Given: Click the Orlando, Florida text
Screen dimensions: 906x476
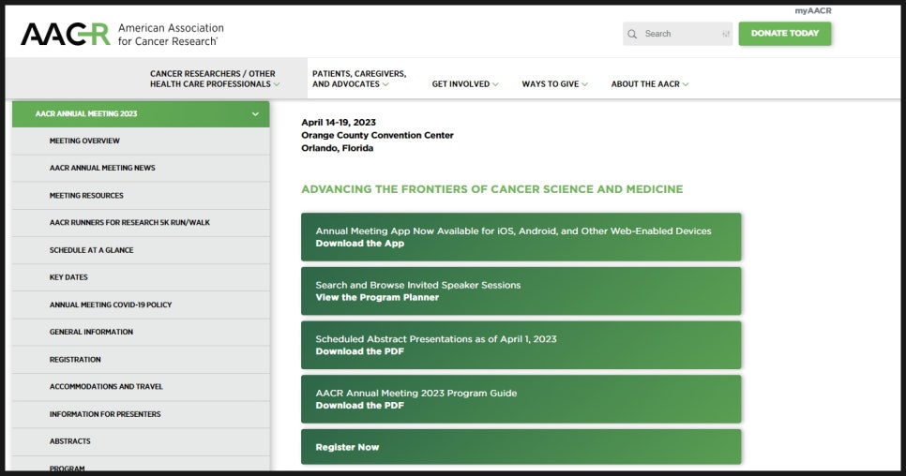Looking at the screenshot, I should pos(337,148).
